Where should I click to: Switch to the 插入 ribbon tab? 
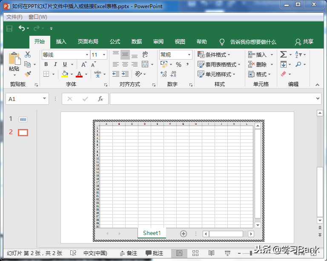click(x=61, y=42)
